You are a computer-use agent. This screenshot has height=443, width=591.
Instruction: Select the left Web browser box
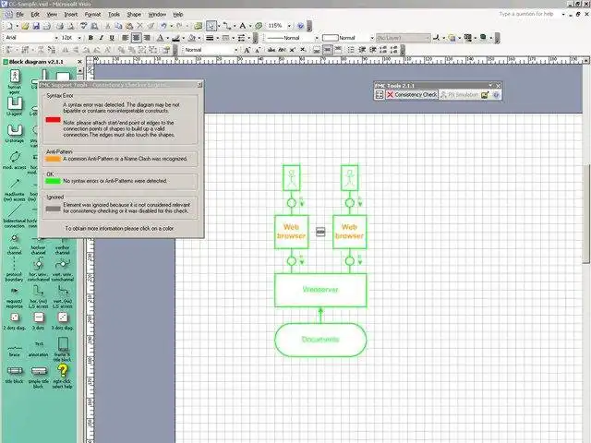point(292,232)
